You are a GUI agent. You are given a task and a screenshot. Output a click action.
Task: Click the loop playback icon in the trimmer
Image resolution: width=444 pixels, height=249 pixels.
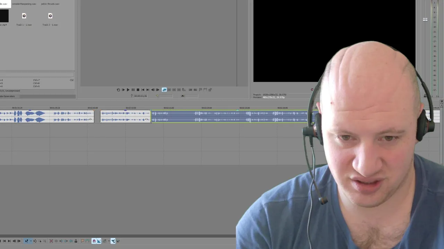coord(118,90)
